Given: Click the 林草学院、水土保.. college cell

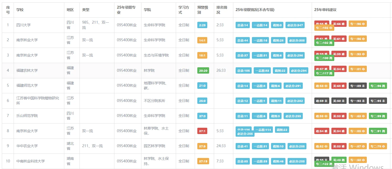Looking at the screenshot, I should click(x=156, y=131).
